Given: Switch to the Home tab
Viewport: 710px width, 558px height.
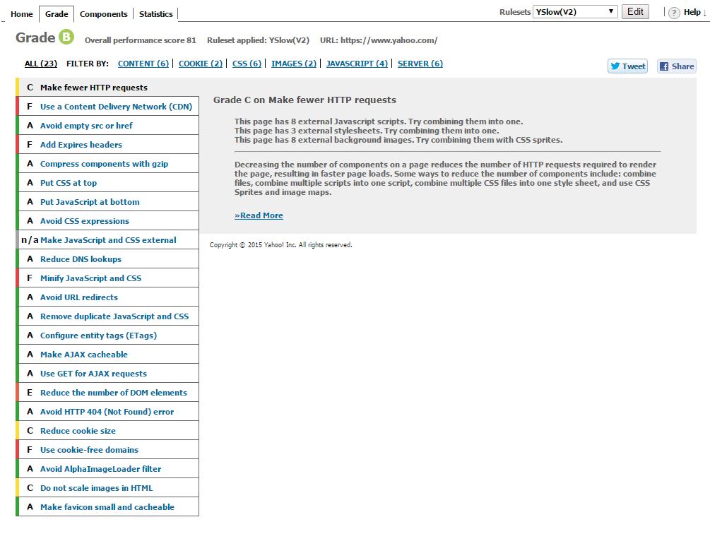Looking at the screenshot, I should click(22, 14).
